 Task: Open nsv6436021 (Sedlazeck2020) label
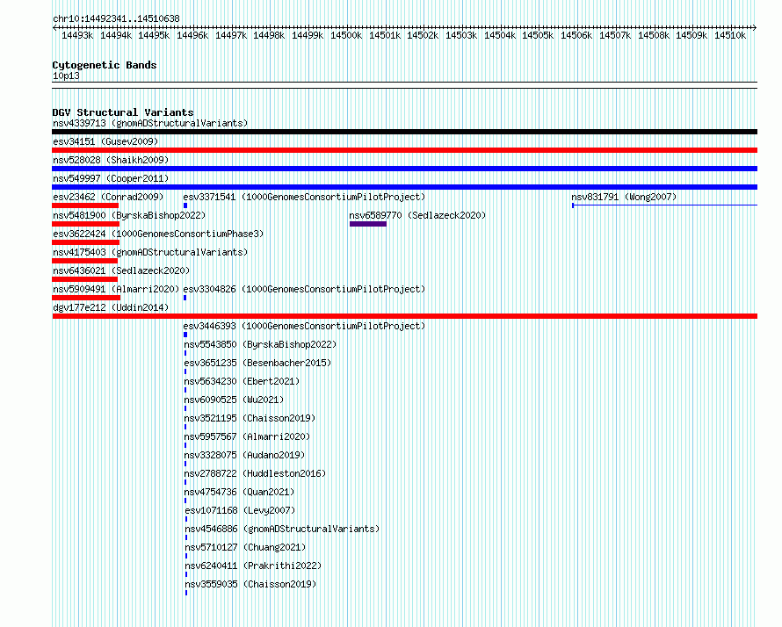coord(121,270)
